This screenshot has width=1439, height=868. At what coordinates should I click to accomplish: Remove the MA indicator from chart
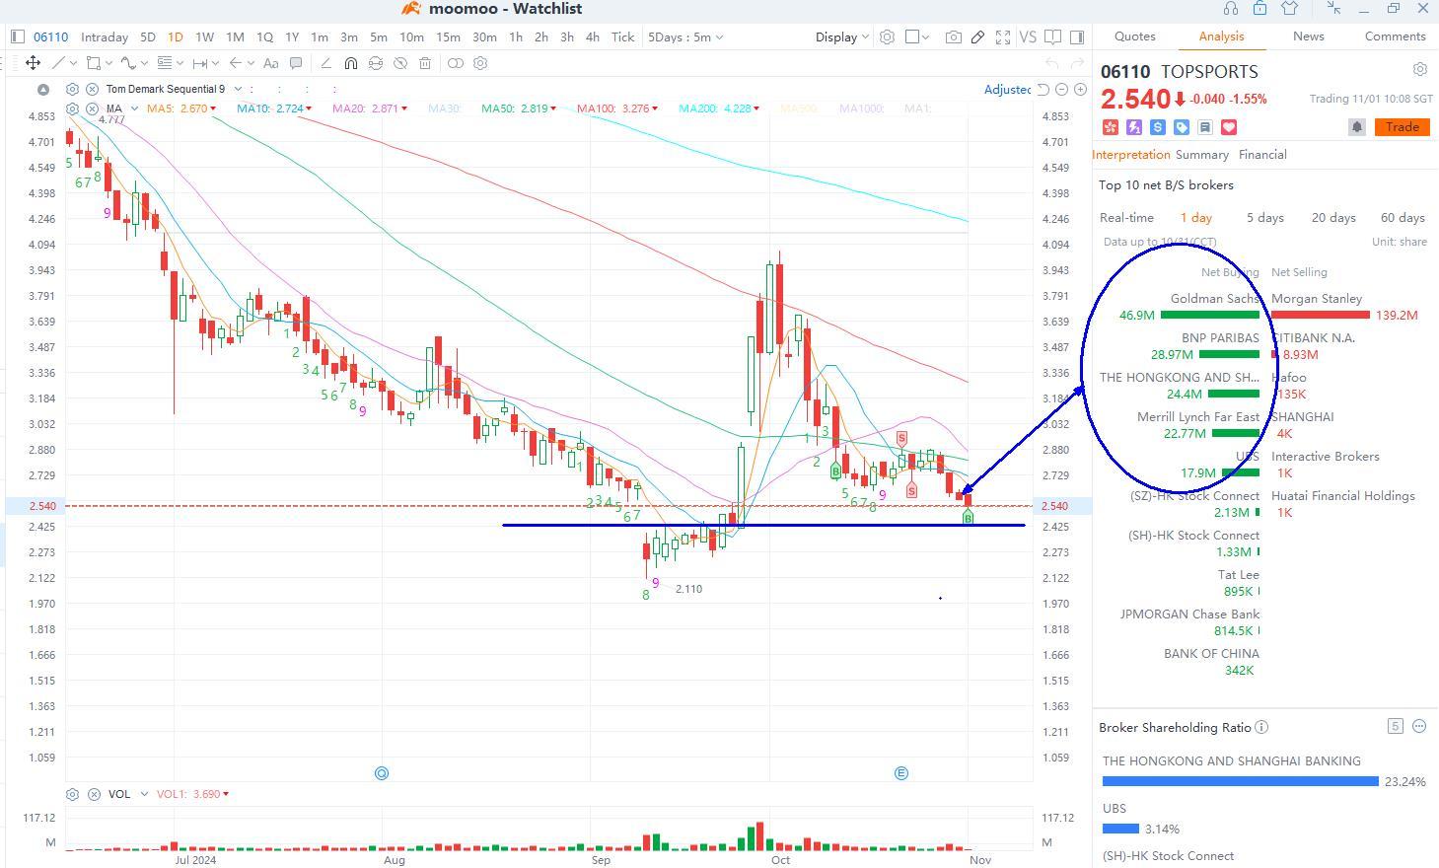tap(92, 108)
